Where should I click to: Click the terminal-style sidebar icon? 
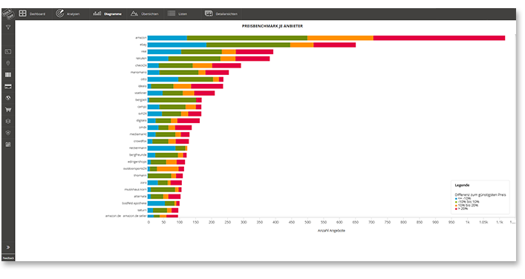tap(8, 51)
